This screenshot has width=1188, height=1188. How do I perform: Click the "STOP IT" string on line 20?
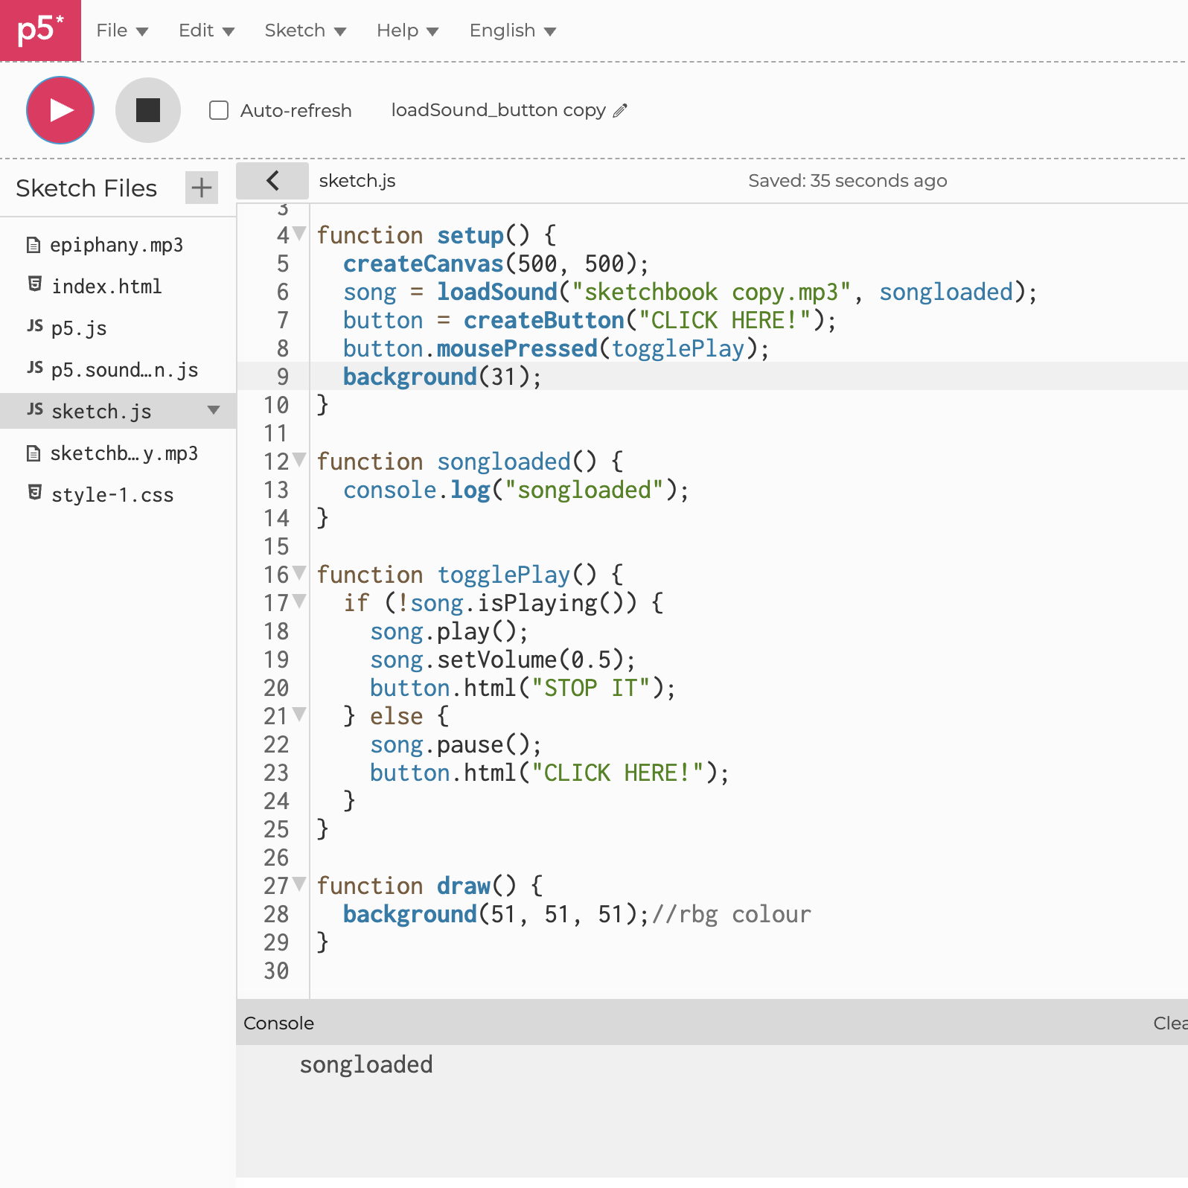pyautogui.click(x=591, y=688)
